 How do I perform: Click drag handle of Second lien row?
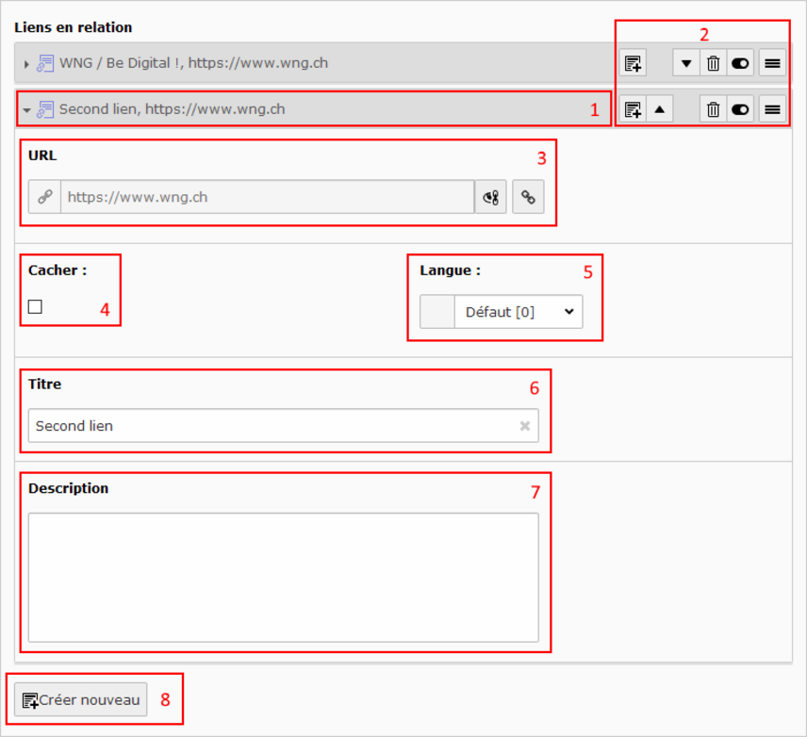(x=772, y=109)
